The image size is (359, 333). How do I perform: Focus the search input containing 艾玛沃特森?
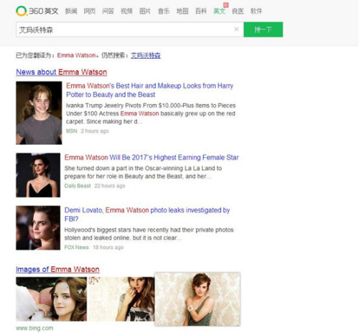tap(130, 29)
